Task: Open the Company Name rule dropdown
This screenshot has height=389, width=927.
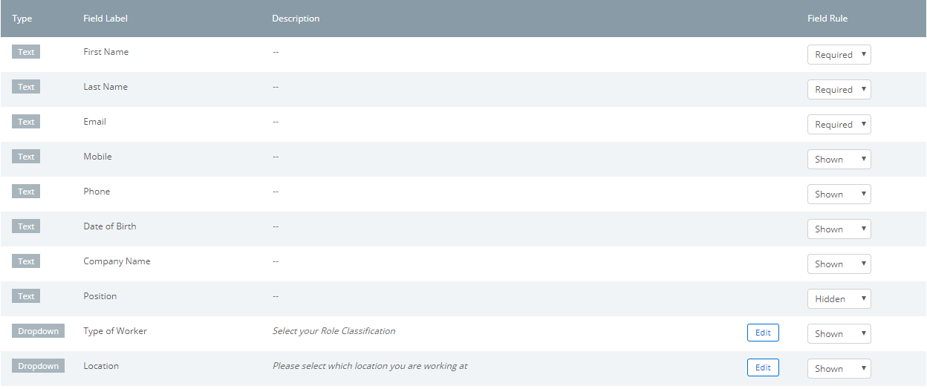Action: tap(839, 264)
